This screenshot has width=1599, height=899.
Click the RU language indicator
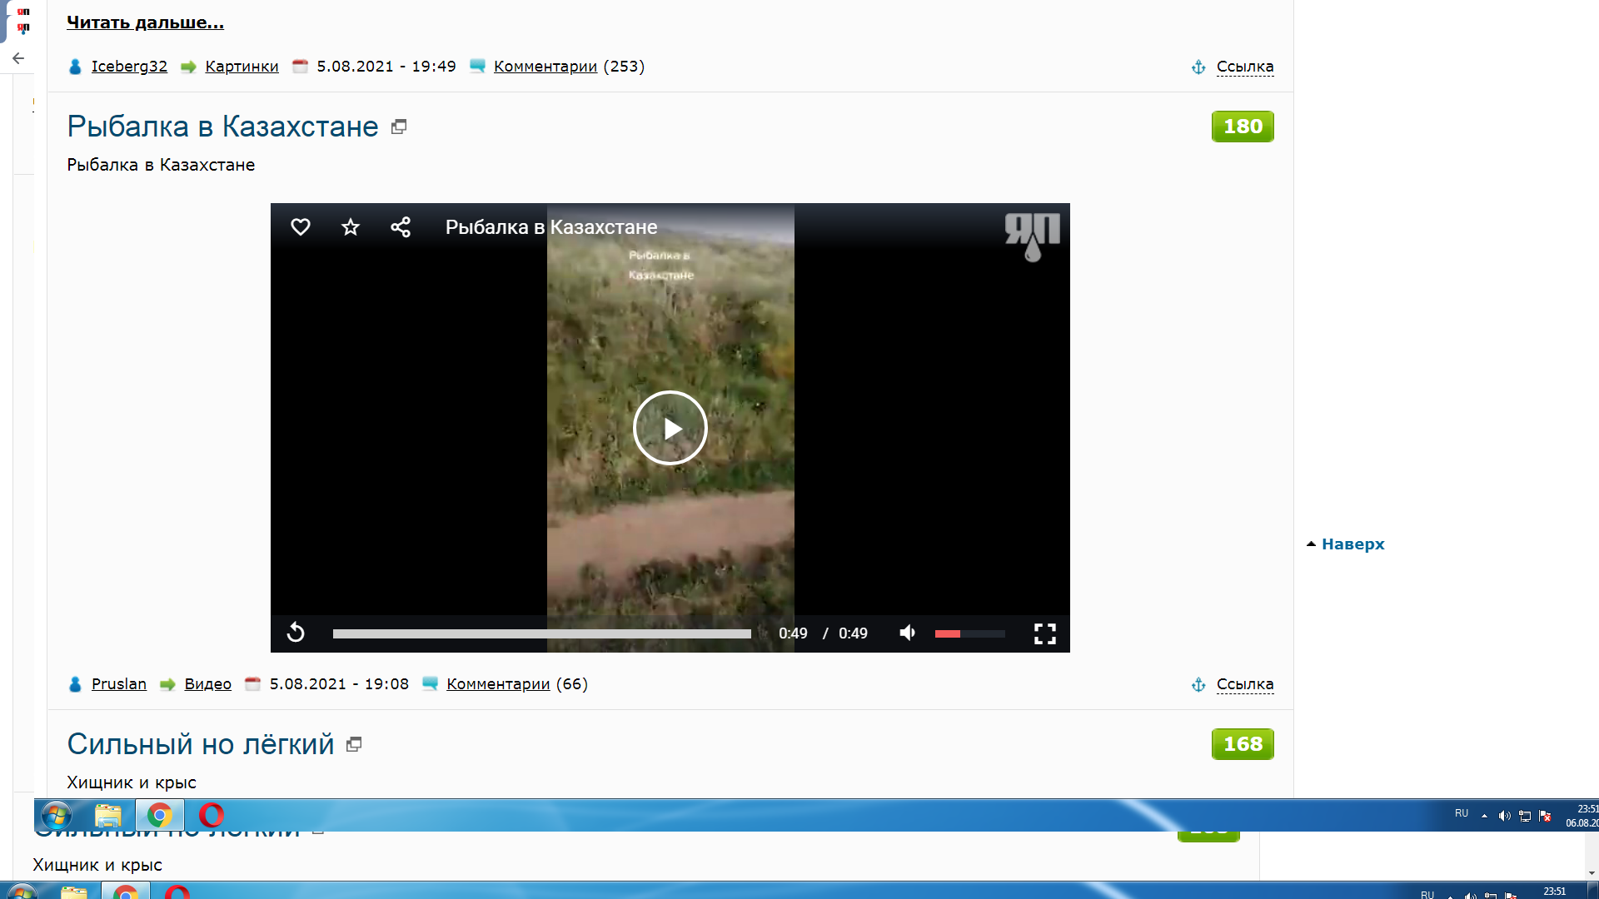tap(1462, 813)
